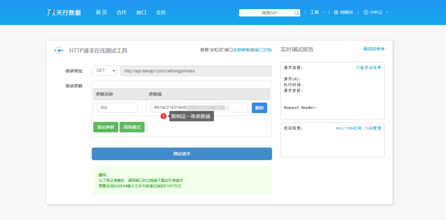Click the red step 1 badge
Image resolution: width=446 pixels, height=220 pixels.
(x=163, y=116)
